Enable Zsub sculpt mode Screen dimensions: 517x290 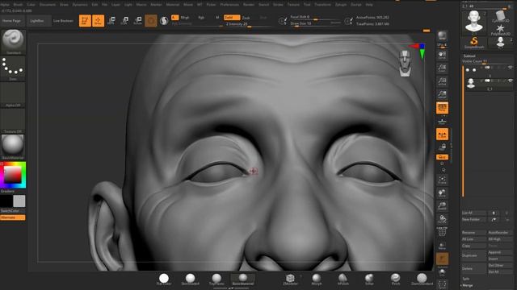pos(246,18)
